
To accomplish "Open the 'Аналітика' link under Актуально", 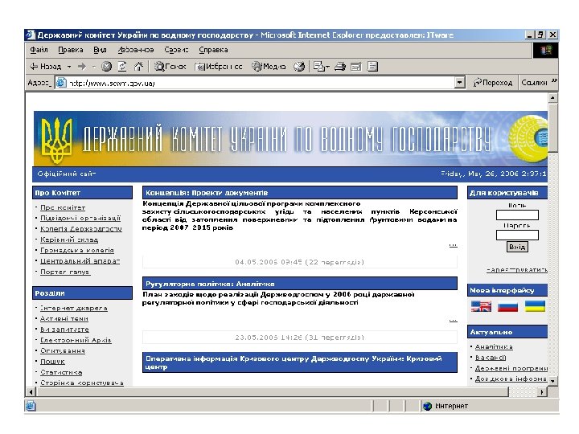I will 494,347.
